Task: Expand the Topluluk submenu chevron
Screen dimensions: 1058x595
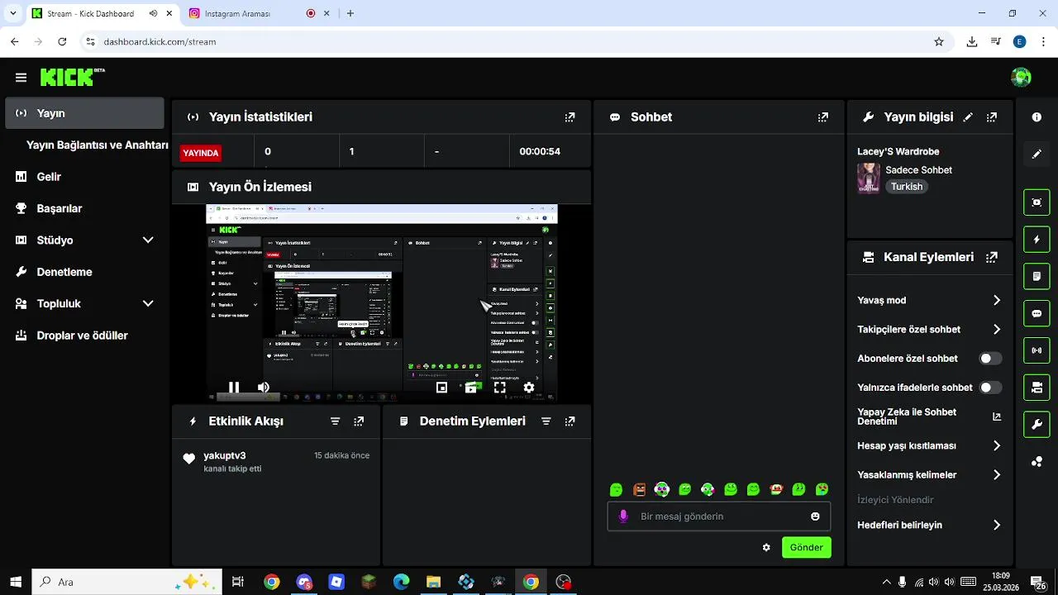Action: [148, 303]
